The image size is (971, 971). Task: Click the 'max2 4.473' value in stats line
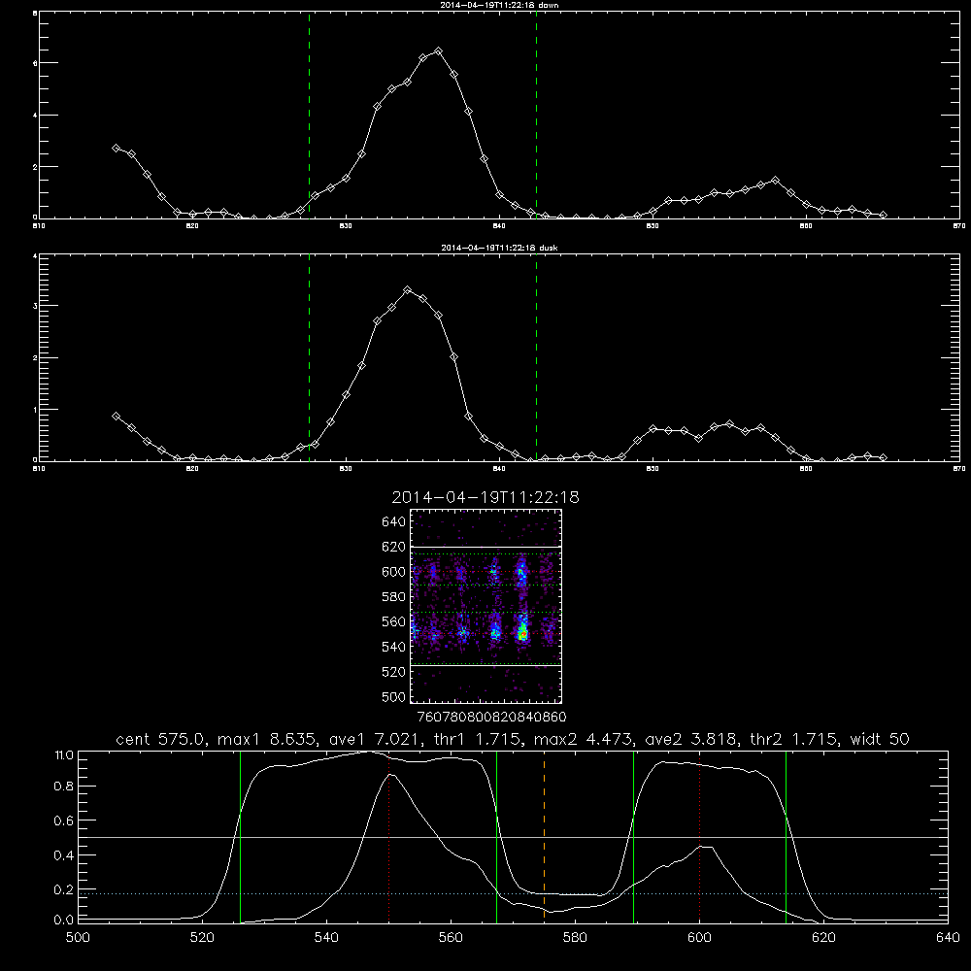[x=585, y=739]
